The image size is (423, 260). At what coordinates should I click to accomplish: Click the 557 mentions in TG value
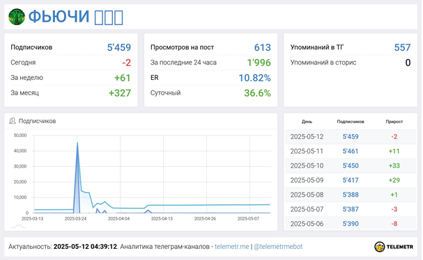click(402, 47)
